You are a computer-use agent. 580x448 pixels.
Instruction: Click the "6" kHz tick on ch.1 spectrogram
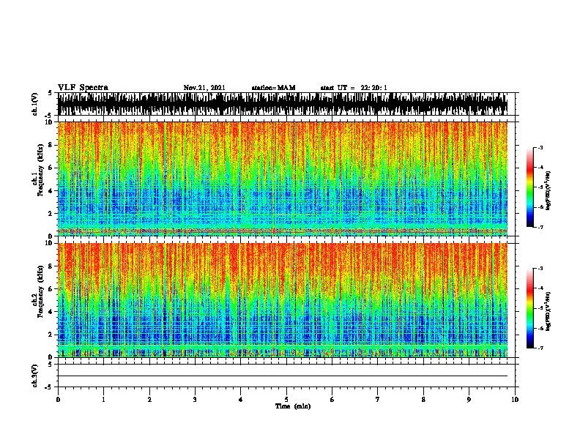(x=52, y=168)
